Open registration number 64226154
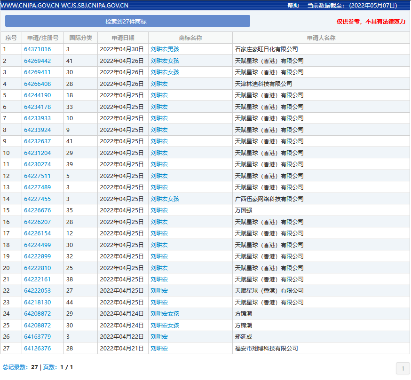411x380 pixels. coord(38,233)
